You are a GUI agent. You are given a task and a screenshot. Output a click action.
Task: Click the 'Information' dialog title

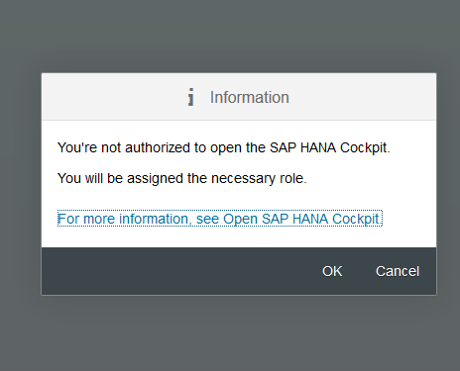point(250,97)
